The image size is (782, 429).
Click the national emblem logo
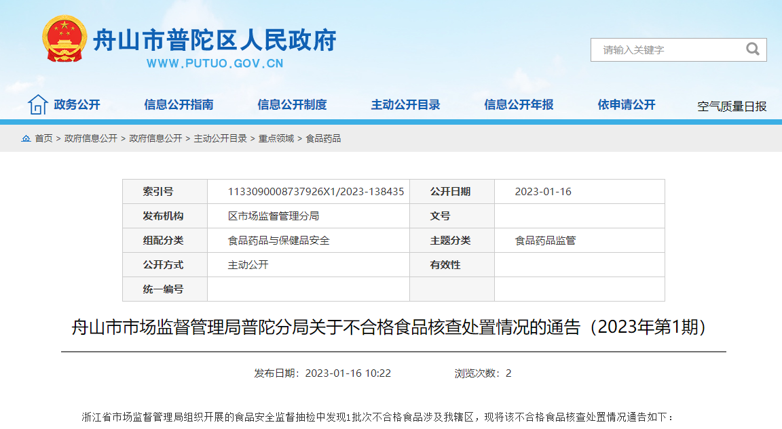click(x=64, y=39)
